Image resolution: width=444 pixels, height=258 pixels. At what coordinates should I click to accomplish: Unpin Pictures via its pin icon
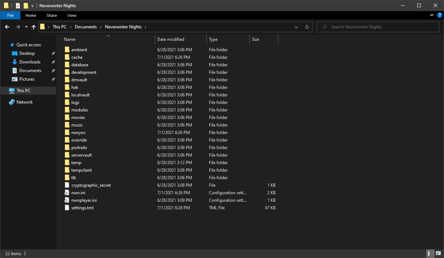(x=53, y=79)
